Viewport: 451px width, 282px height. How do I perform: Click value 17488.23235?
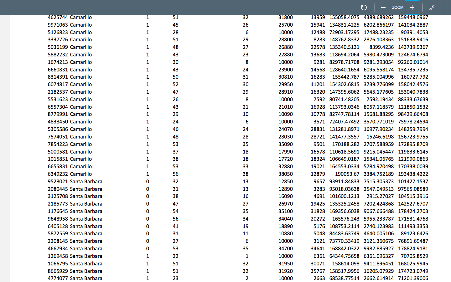(x=379, y=32)
